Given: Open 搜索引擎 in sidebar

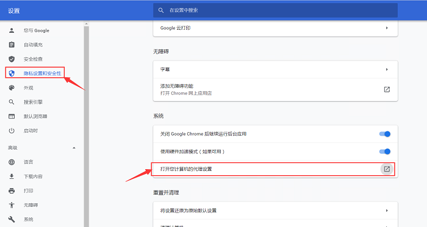Looking at the screenshot, I should (x=33, y=102).
